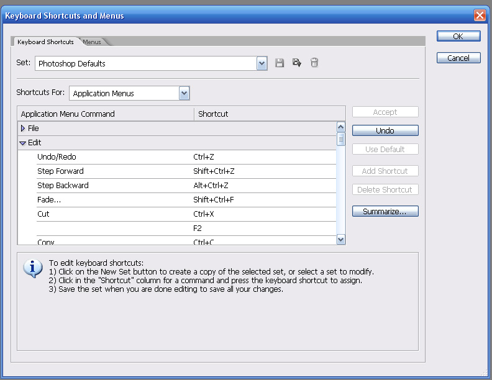Delete current shortcut set trash icon
The height and width of the screenshot is (380, 492).
pos(314,63)
